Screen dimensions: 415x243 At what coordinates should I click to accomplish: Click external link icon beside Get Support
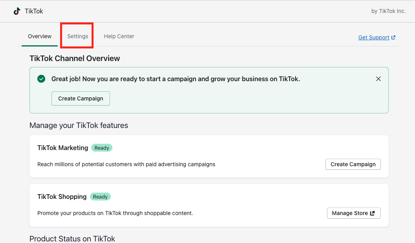coord(393,37)
